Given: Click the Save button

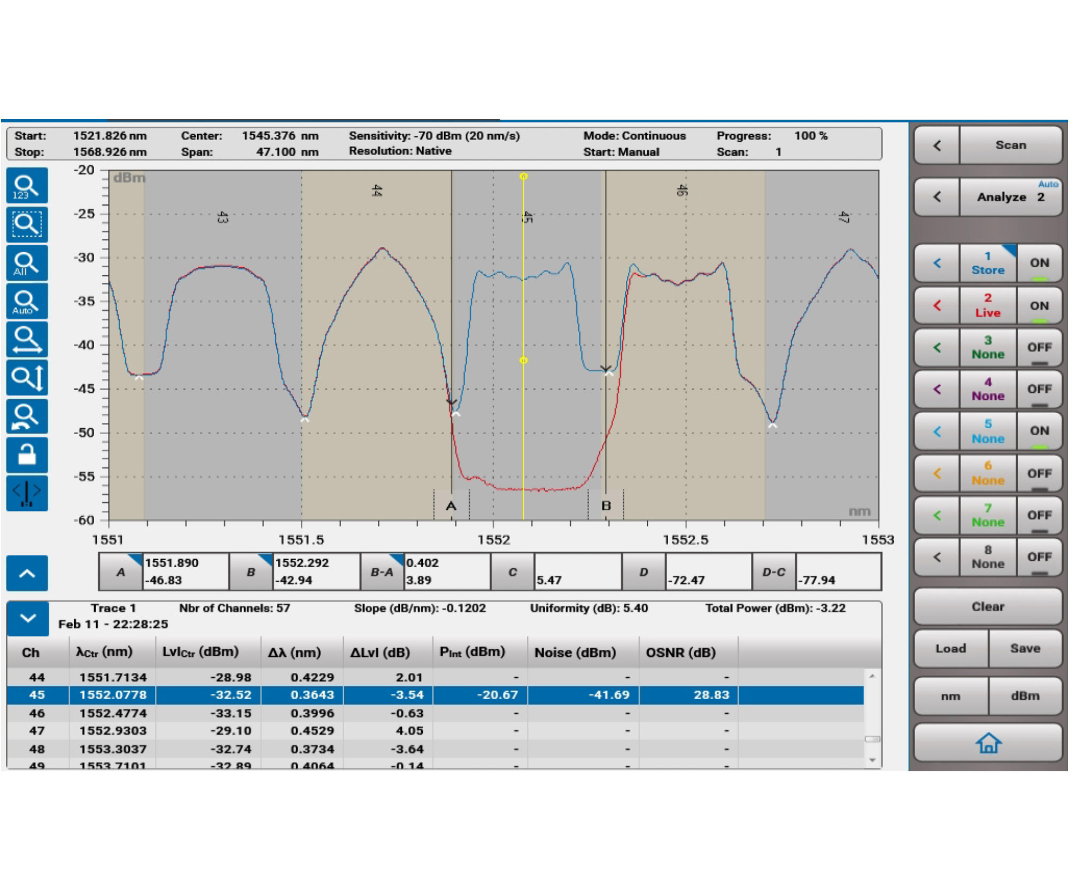Looking at the screenshot, I should (1025, 648).
